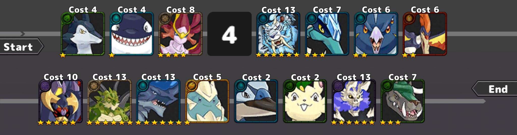Select the green leafy golem Cost 13 card

coord(110,101)
